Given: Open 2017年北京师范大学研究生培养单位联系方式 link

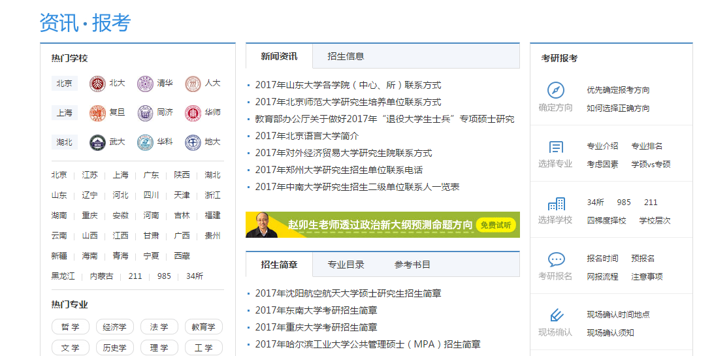Looking at the screenshot, I should (x=348, y=102).
